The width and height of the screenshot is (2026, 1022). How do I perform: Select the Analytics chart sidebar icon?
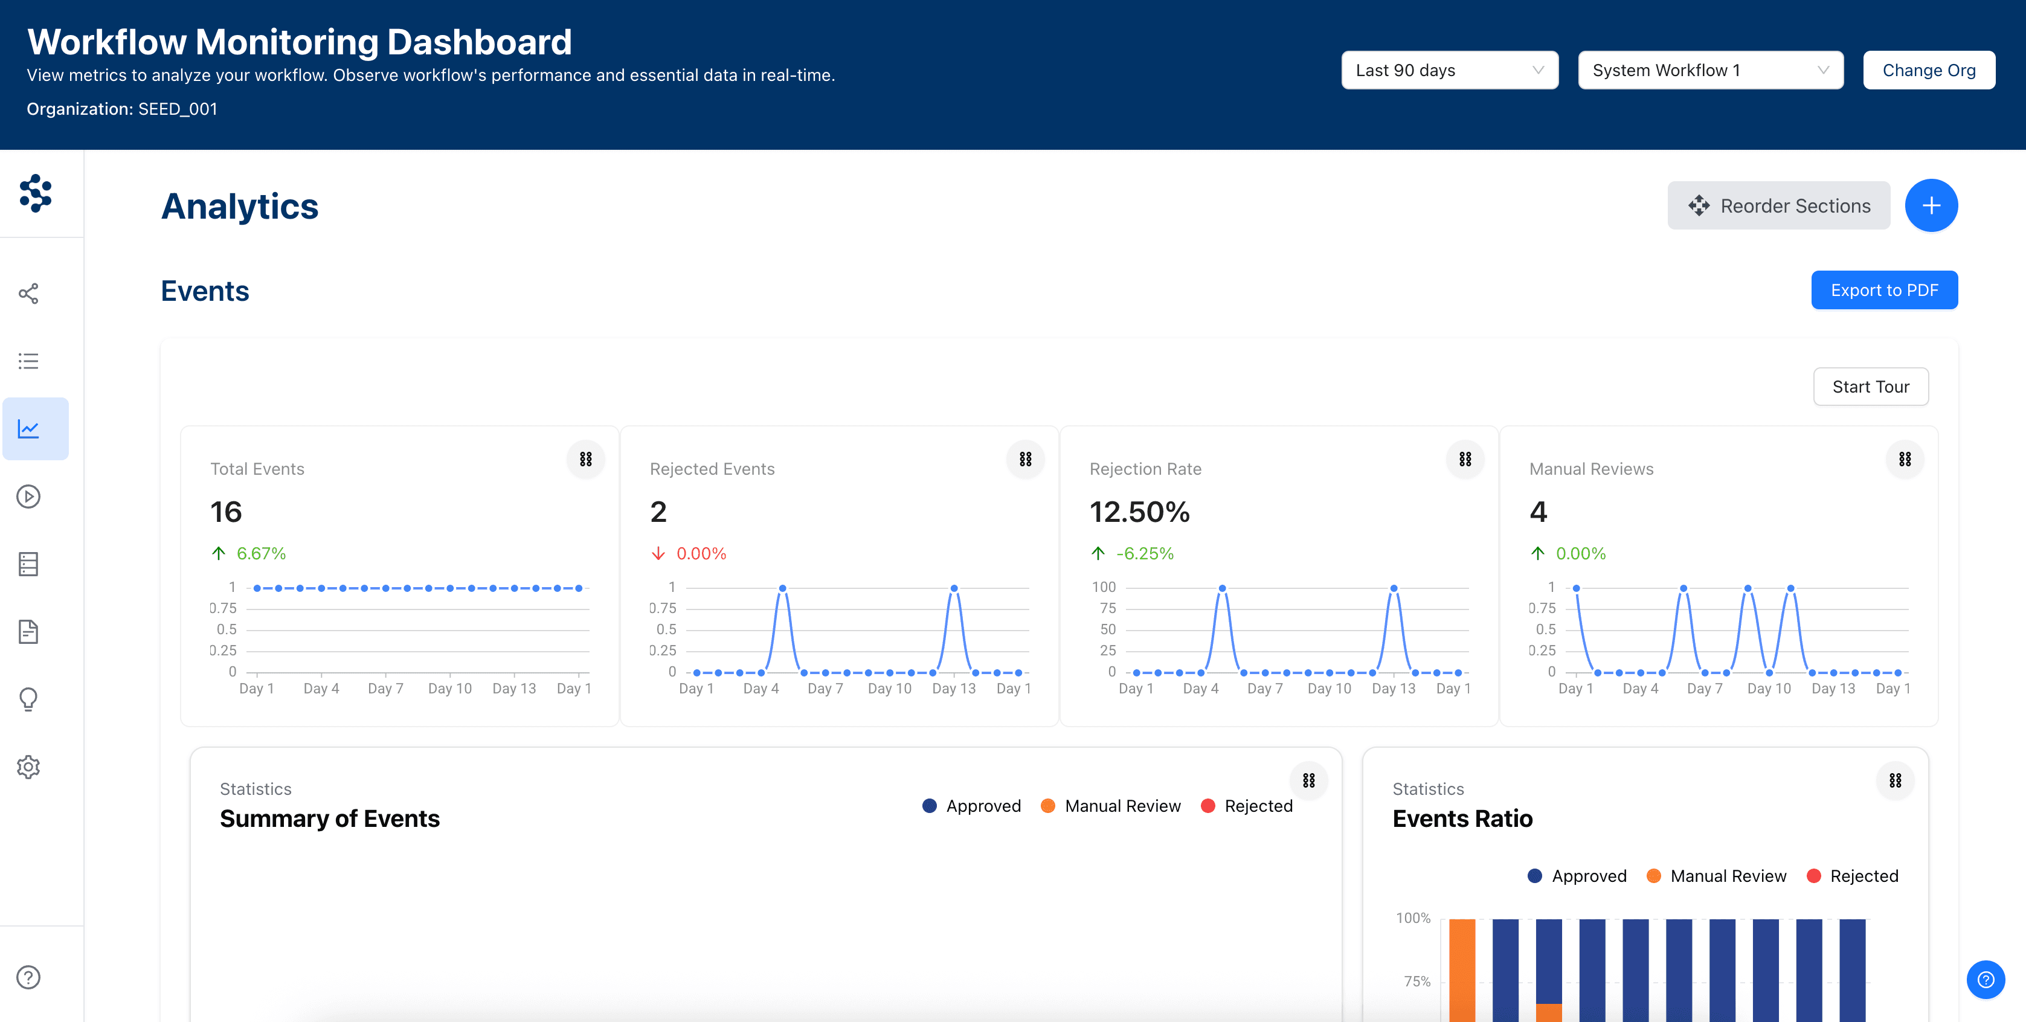click(36, 428)
